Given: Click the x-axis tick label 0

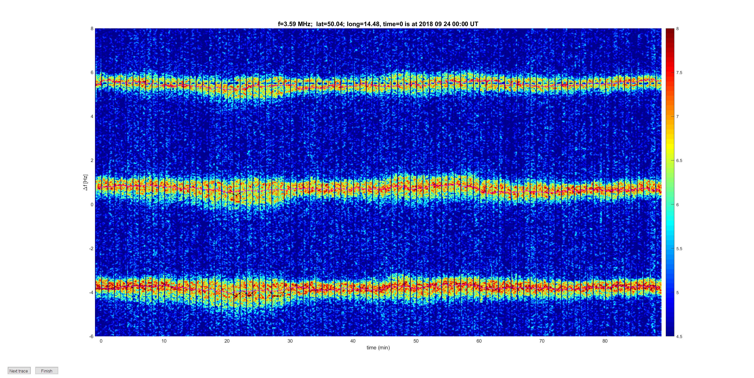Looking at the screenshot, I should tap(101, 341).
